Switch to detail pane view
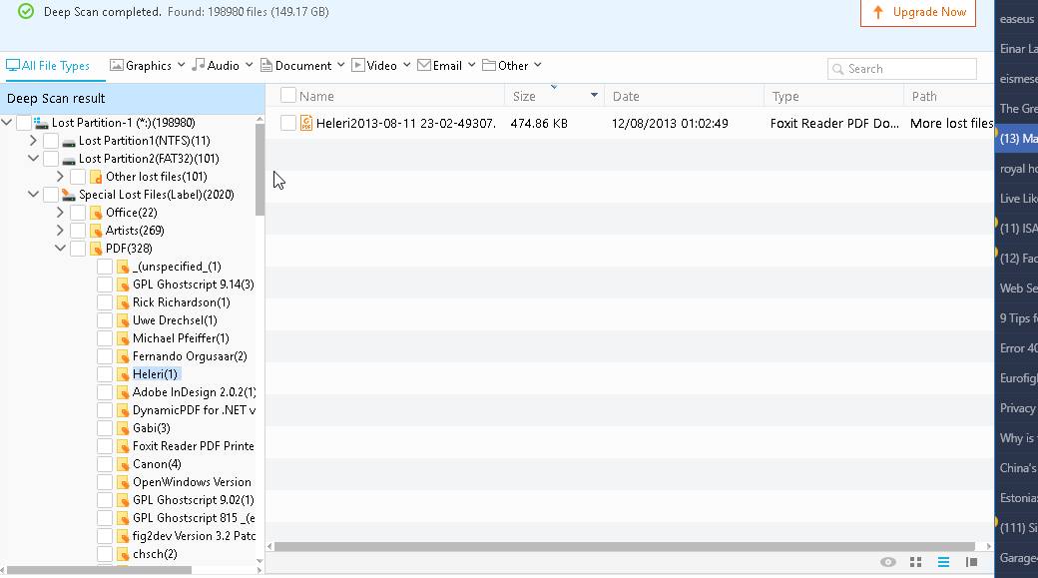This screenshot has height=578, width=1038. coord(971,562)
